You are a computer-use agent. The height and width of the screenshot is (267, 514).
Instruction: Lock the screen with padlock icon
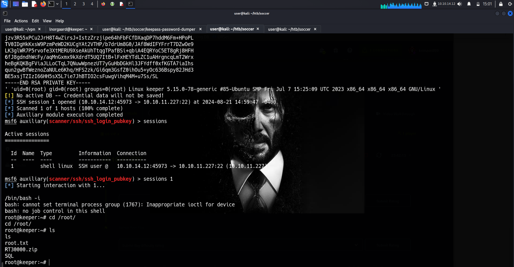coord(501,4)
